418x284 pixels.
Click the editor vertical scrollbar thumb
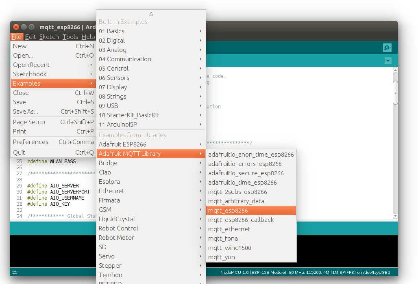pos(395,92)
